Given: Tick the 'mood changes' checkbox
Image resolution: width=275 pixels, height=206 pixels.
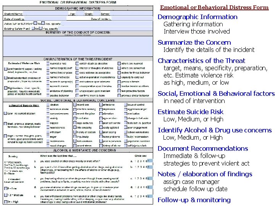Looking at the screenshot, I should 48,146.
